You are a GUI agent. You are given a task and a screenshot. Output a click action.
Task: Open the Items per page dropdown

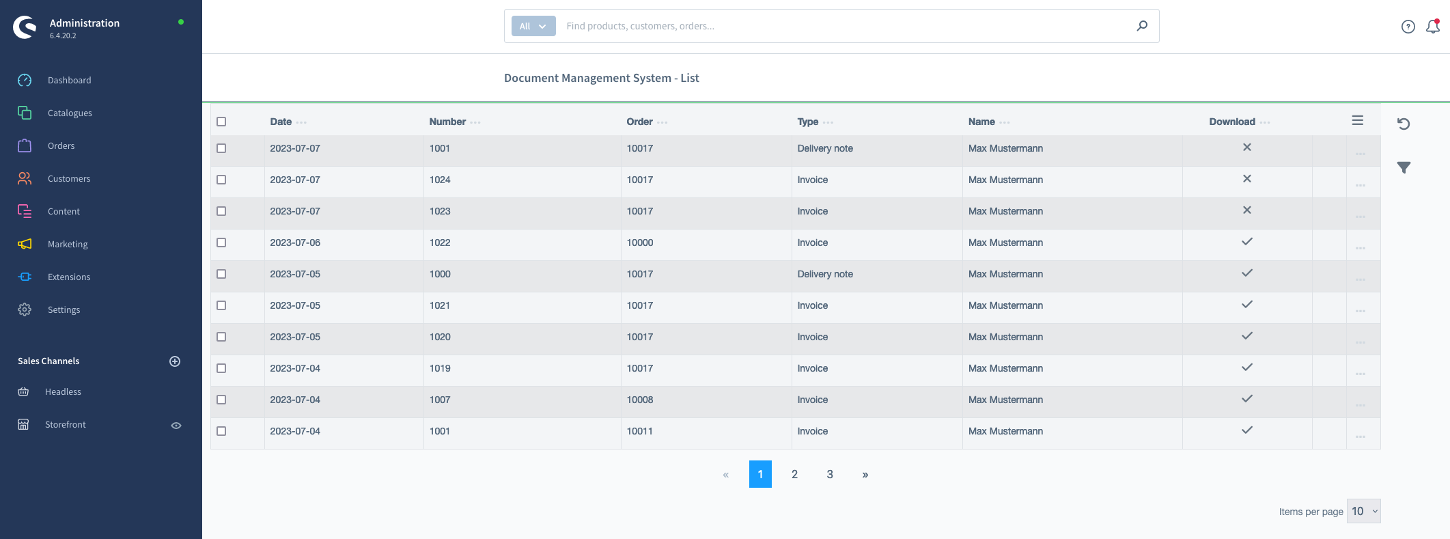[1363, 511]
